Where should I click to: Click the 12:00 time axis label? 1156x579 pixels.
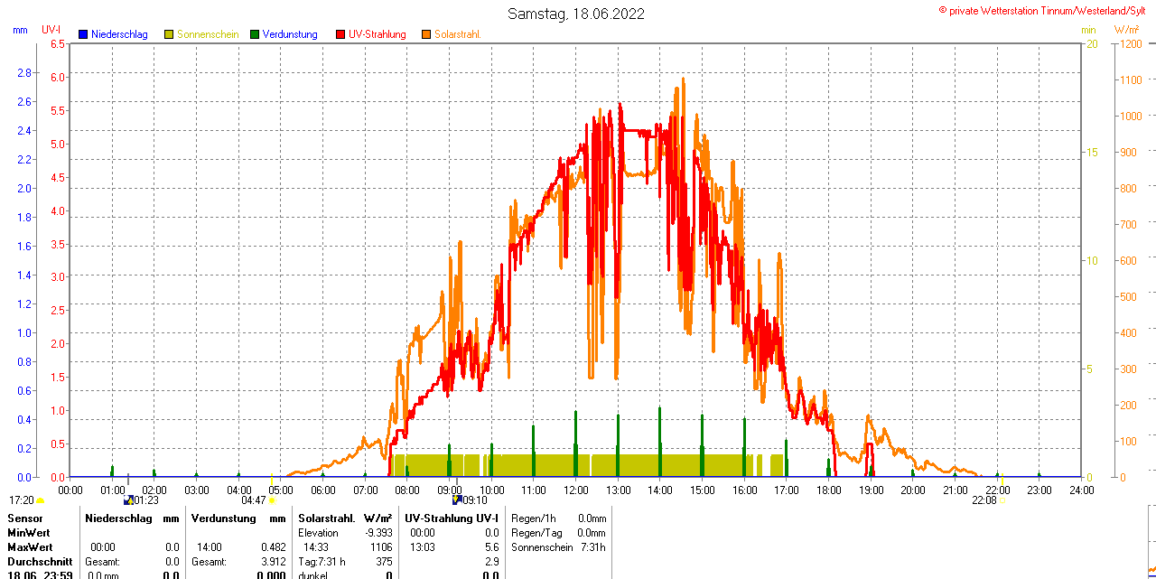(575, 490)
